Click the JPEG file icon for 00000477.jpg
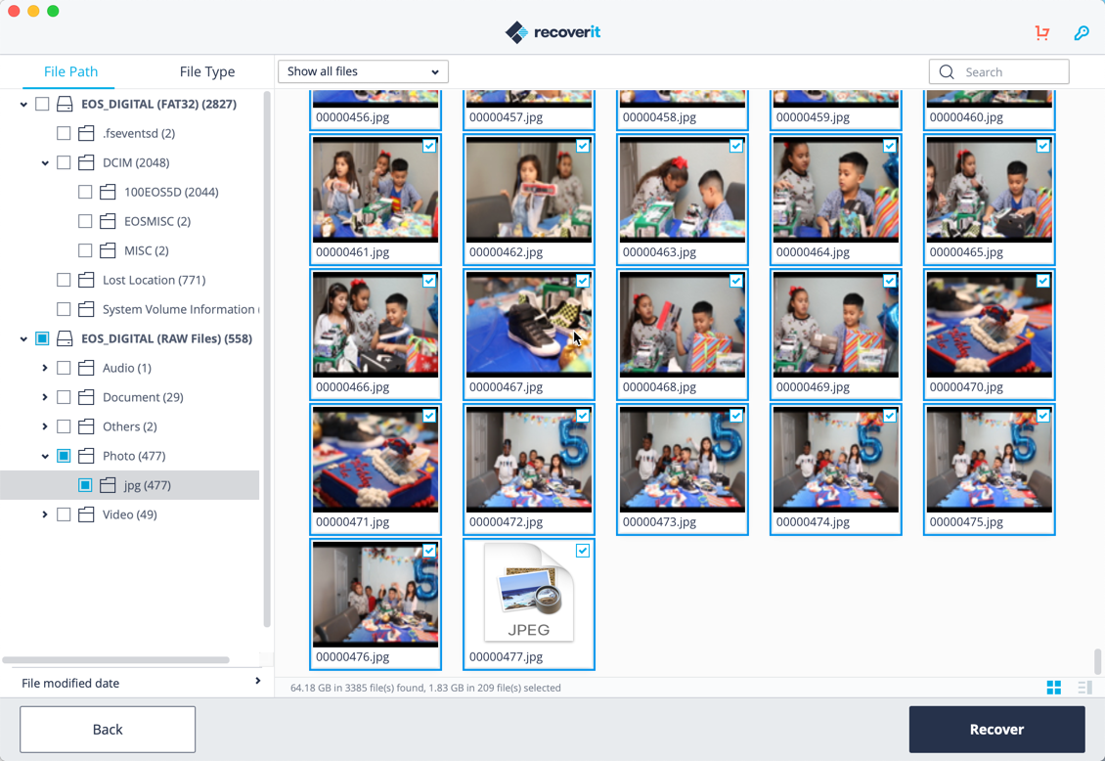 pyautogui.click(x=529, y=594)
